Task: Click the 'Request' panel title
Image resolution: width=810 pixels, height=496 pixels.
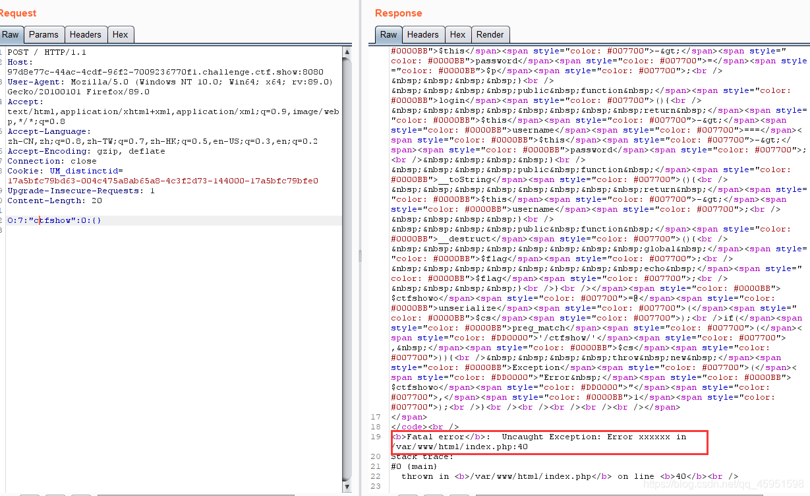Action: (18, 13)
